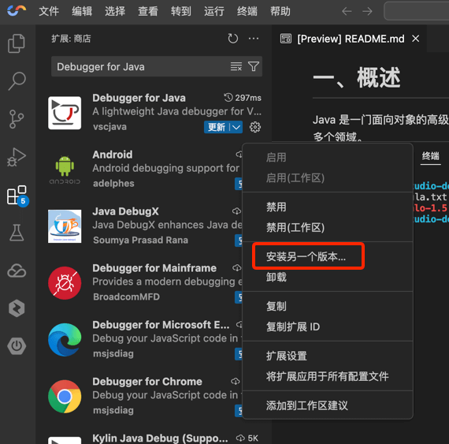Navigate forward with the right arrow
This screenshot has width=449, height=444.
367,12
